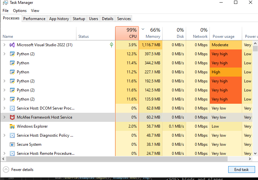The width and height of the screenshot is (258, 180).
Task: Expand the McAfee Framework Host Service row
Action: (4, 117)
